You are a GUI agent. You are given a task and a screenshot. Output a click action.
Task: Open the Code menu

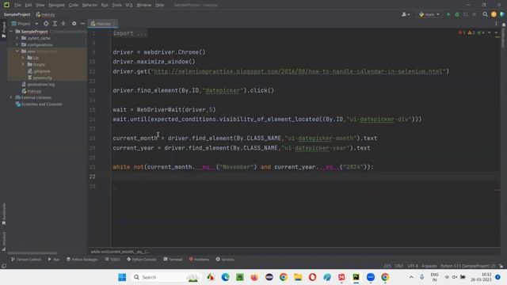(74, 6)
